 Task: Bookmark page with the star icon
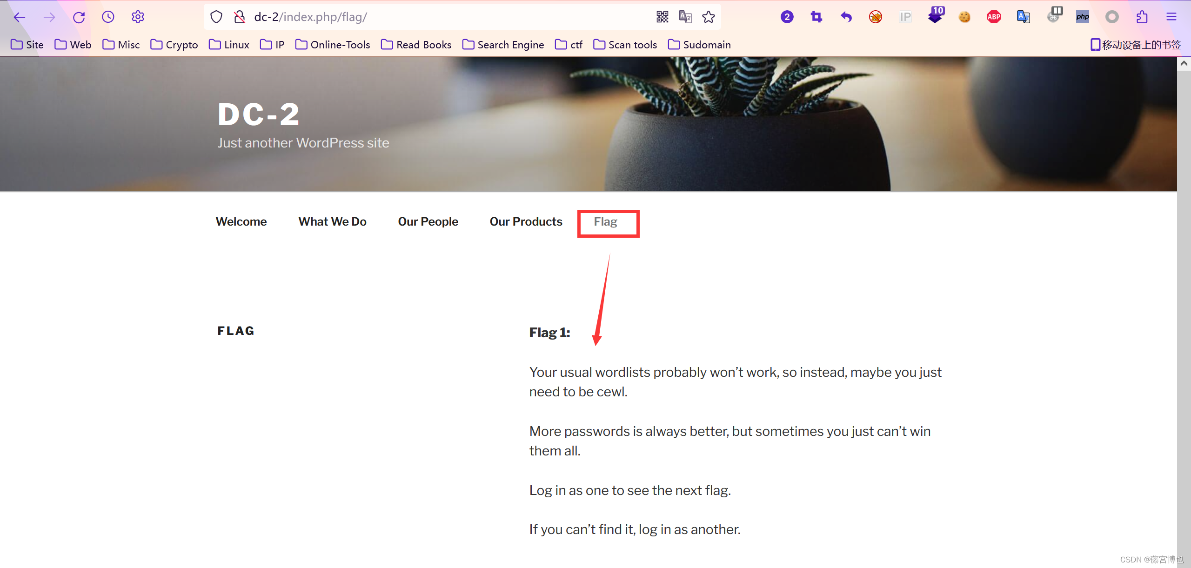[x=709, y=17]
